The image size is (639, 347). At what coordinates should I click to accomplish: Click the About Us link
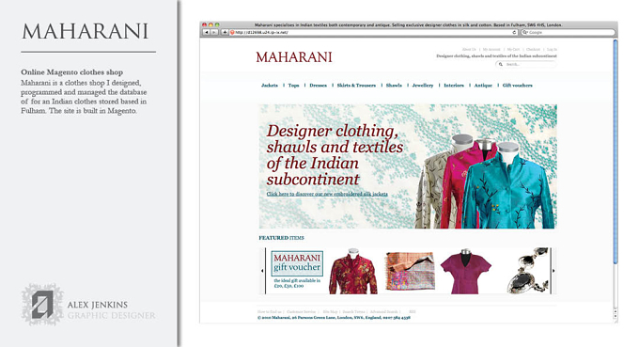(469, 49)
